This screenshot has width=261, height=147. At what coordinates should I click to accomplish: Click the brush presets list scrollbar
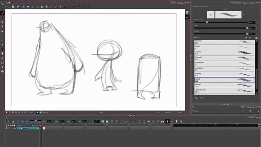257,67
